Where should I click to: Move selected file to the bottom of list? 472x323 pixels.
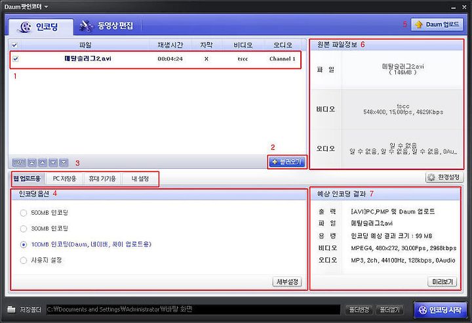click(x=64, y=163)
